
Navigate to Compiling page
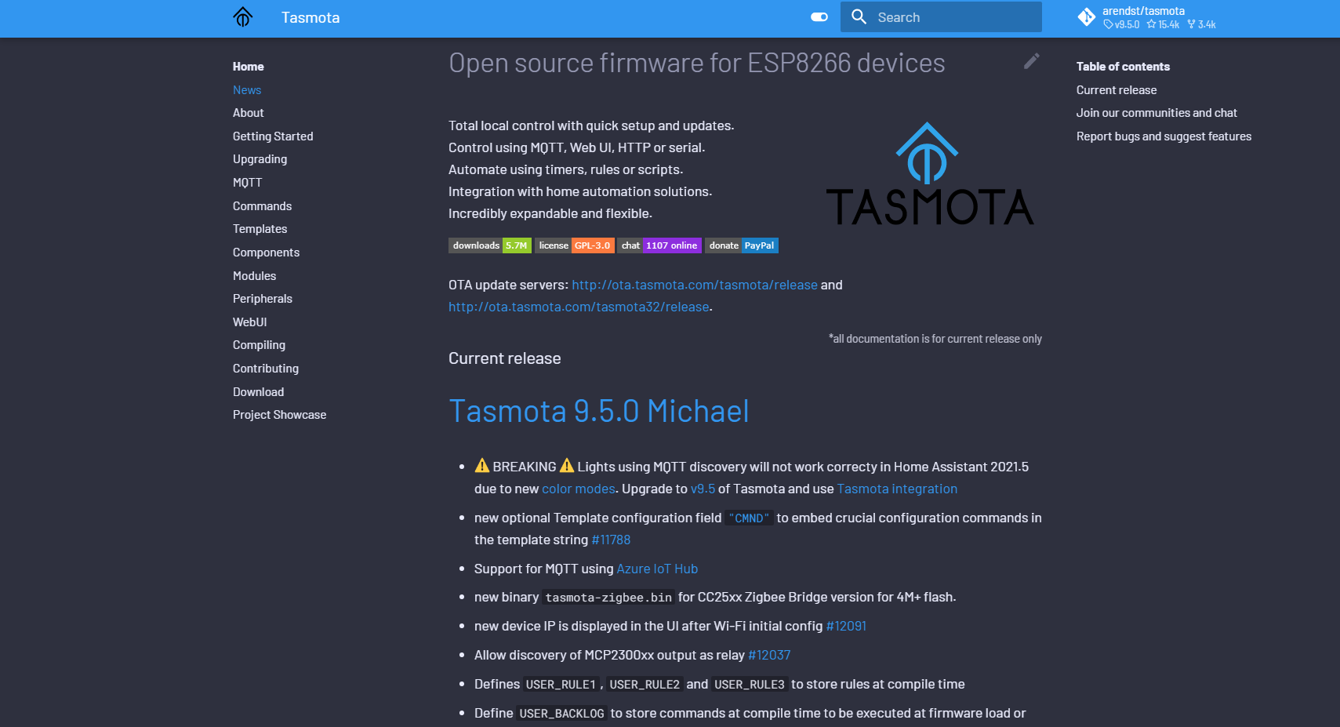pos(259,345)
